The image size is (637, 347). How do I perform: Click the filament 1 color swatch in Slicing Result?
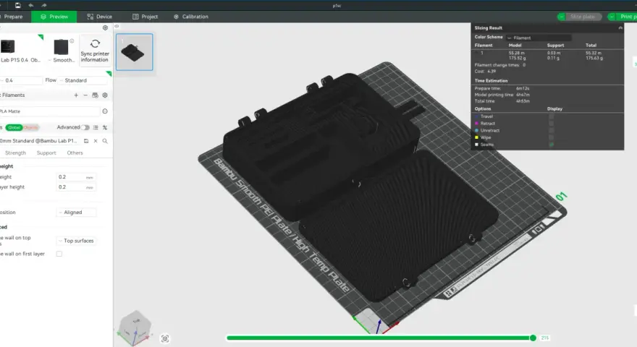477,53
